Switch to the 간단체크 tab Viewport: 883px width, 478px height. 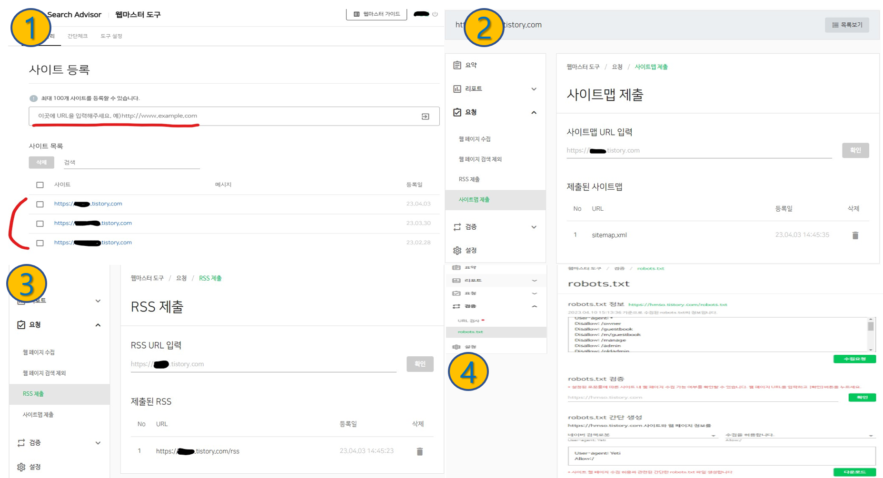[78, 36]
